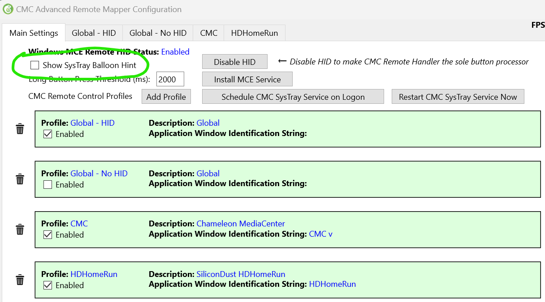The image size is (545, 302).
Task: Uncheck Enabled for Global - HID profile
Action: [48, 134]
